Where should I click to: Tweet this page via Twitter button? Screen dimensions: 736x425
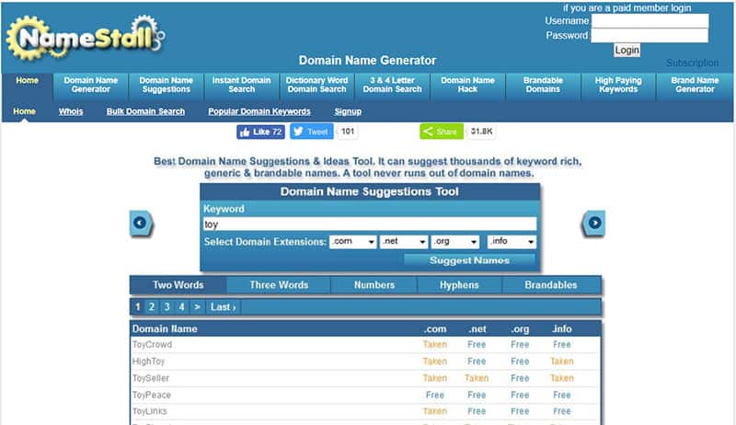pyautogui.click(x=311, y=132)
